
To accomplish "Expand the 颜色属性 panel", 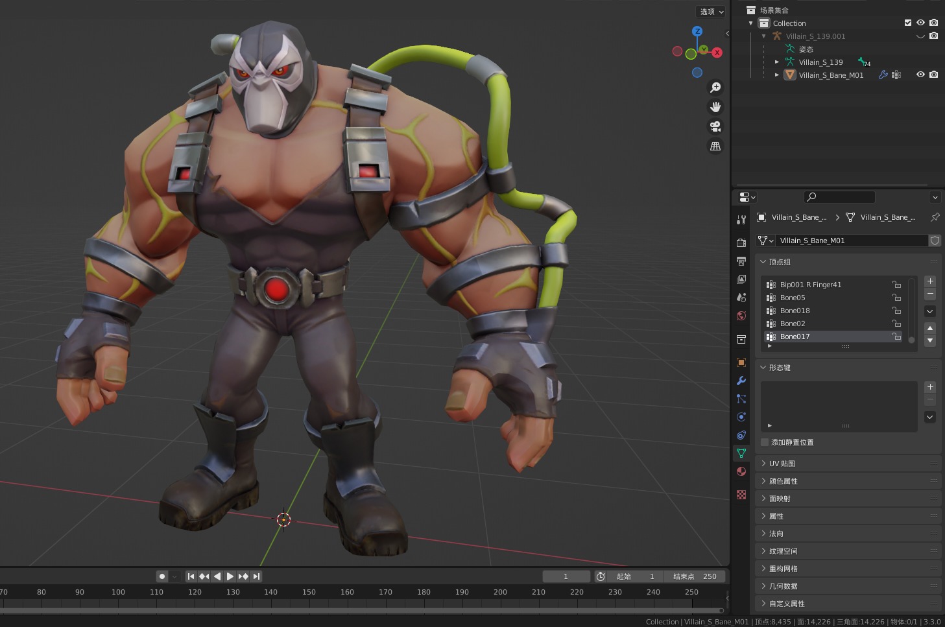I will (x=763, y=481).
